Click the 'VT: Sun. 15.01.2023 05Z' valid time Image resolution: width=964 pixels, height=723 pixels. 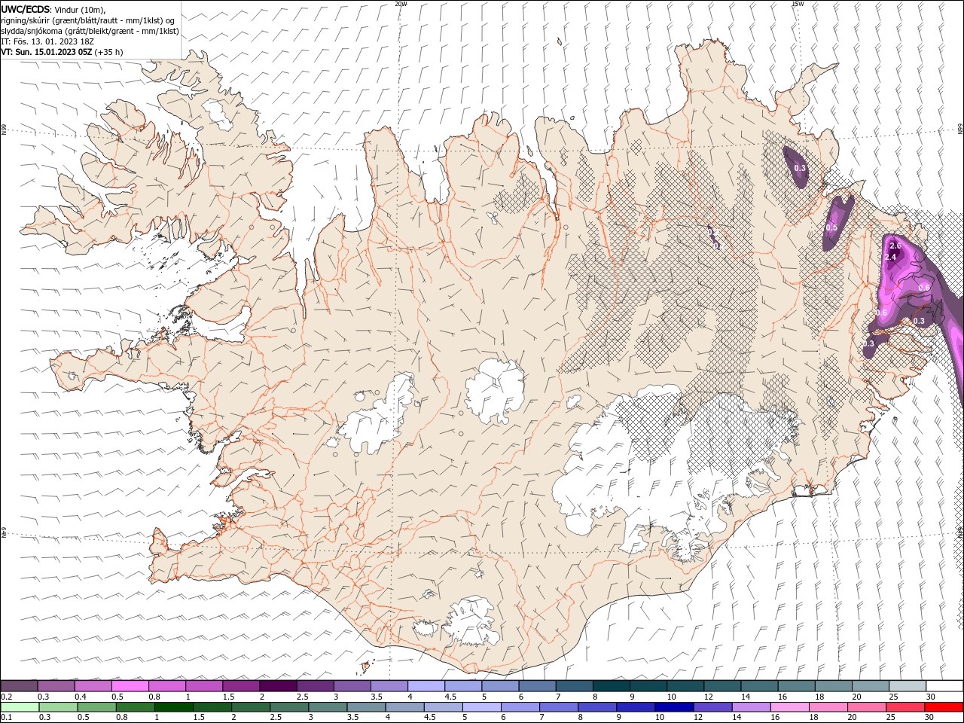click(47, 52)
